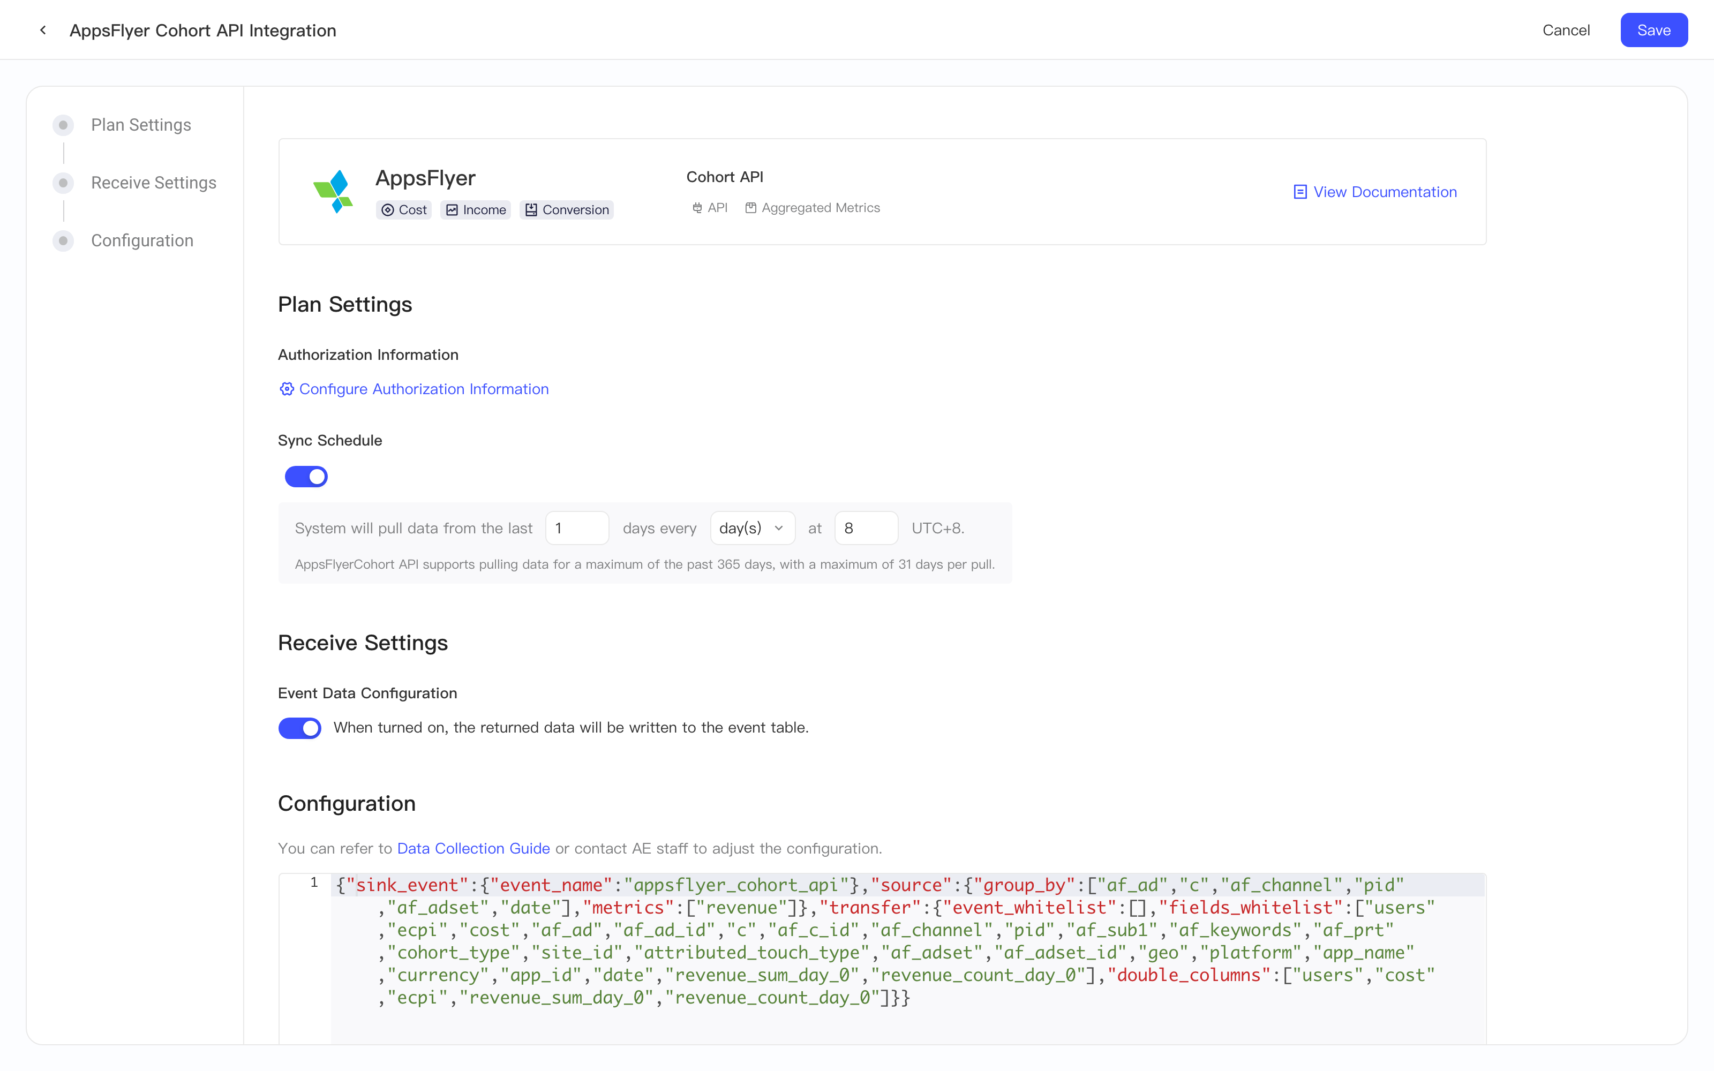1714x1071 pixels.
Task: Click the UTC+8. timezone label
Action: pos(938,527)
